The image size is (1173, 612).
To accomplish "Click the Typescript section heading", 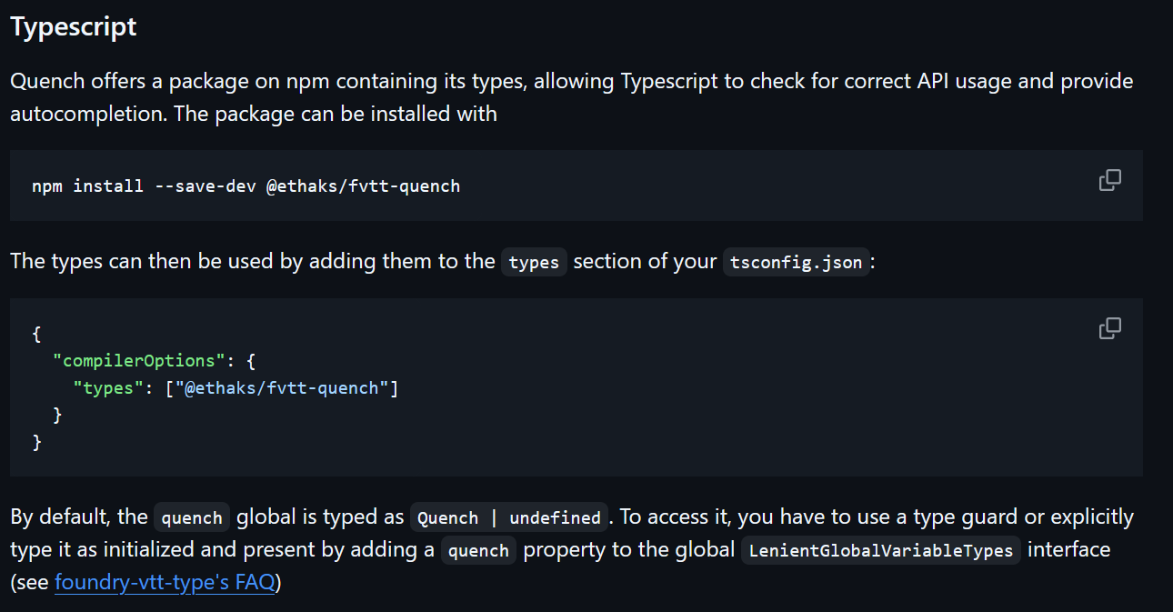I will point(73,26).
